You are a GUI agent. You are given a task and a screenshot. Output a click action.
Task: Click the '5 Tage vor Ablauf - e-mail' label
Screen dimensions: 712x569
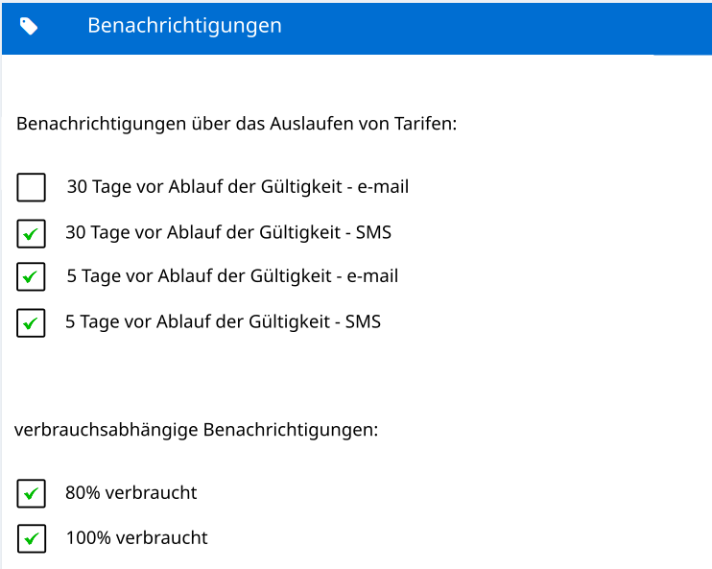pyautogui.click(x=232, y=276)
